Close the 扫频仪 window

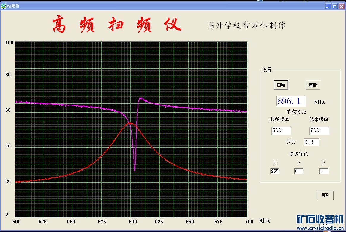342,7
